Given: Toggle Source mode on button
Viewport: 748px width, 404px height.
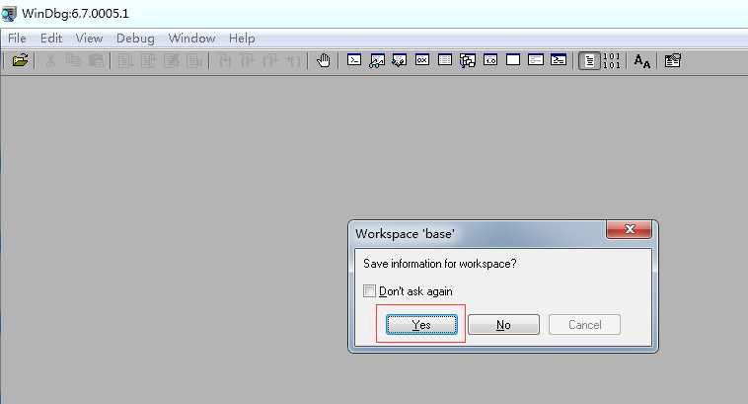Looking at the screenshot, I should pyautogui.click(x=589, y=60).
